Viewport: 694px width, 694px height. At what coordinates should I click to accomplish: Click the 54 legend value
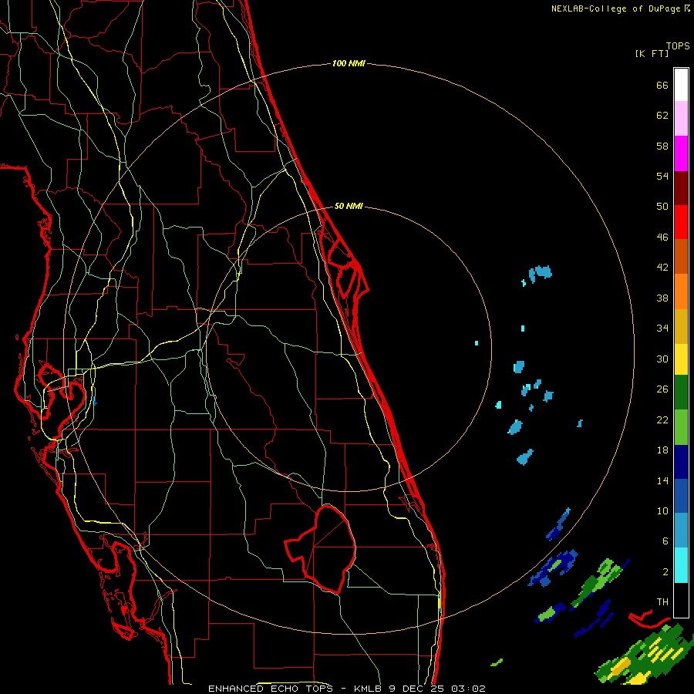pyautogui.click(x=662, y=176)
